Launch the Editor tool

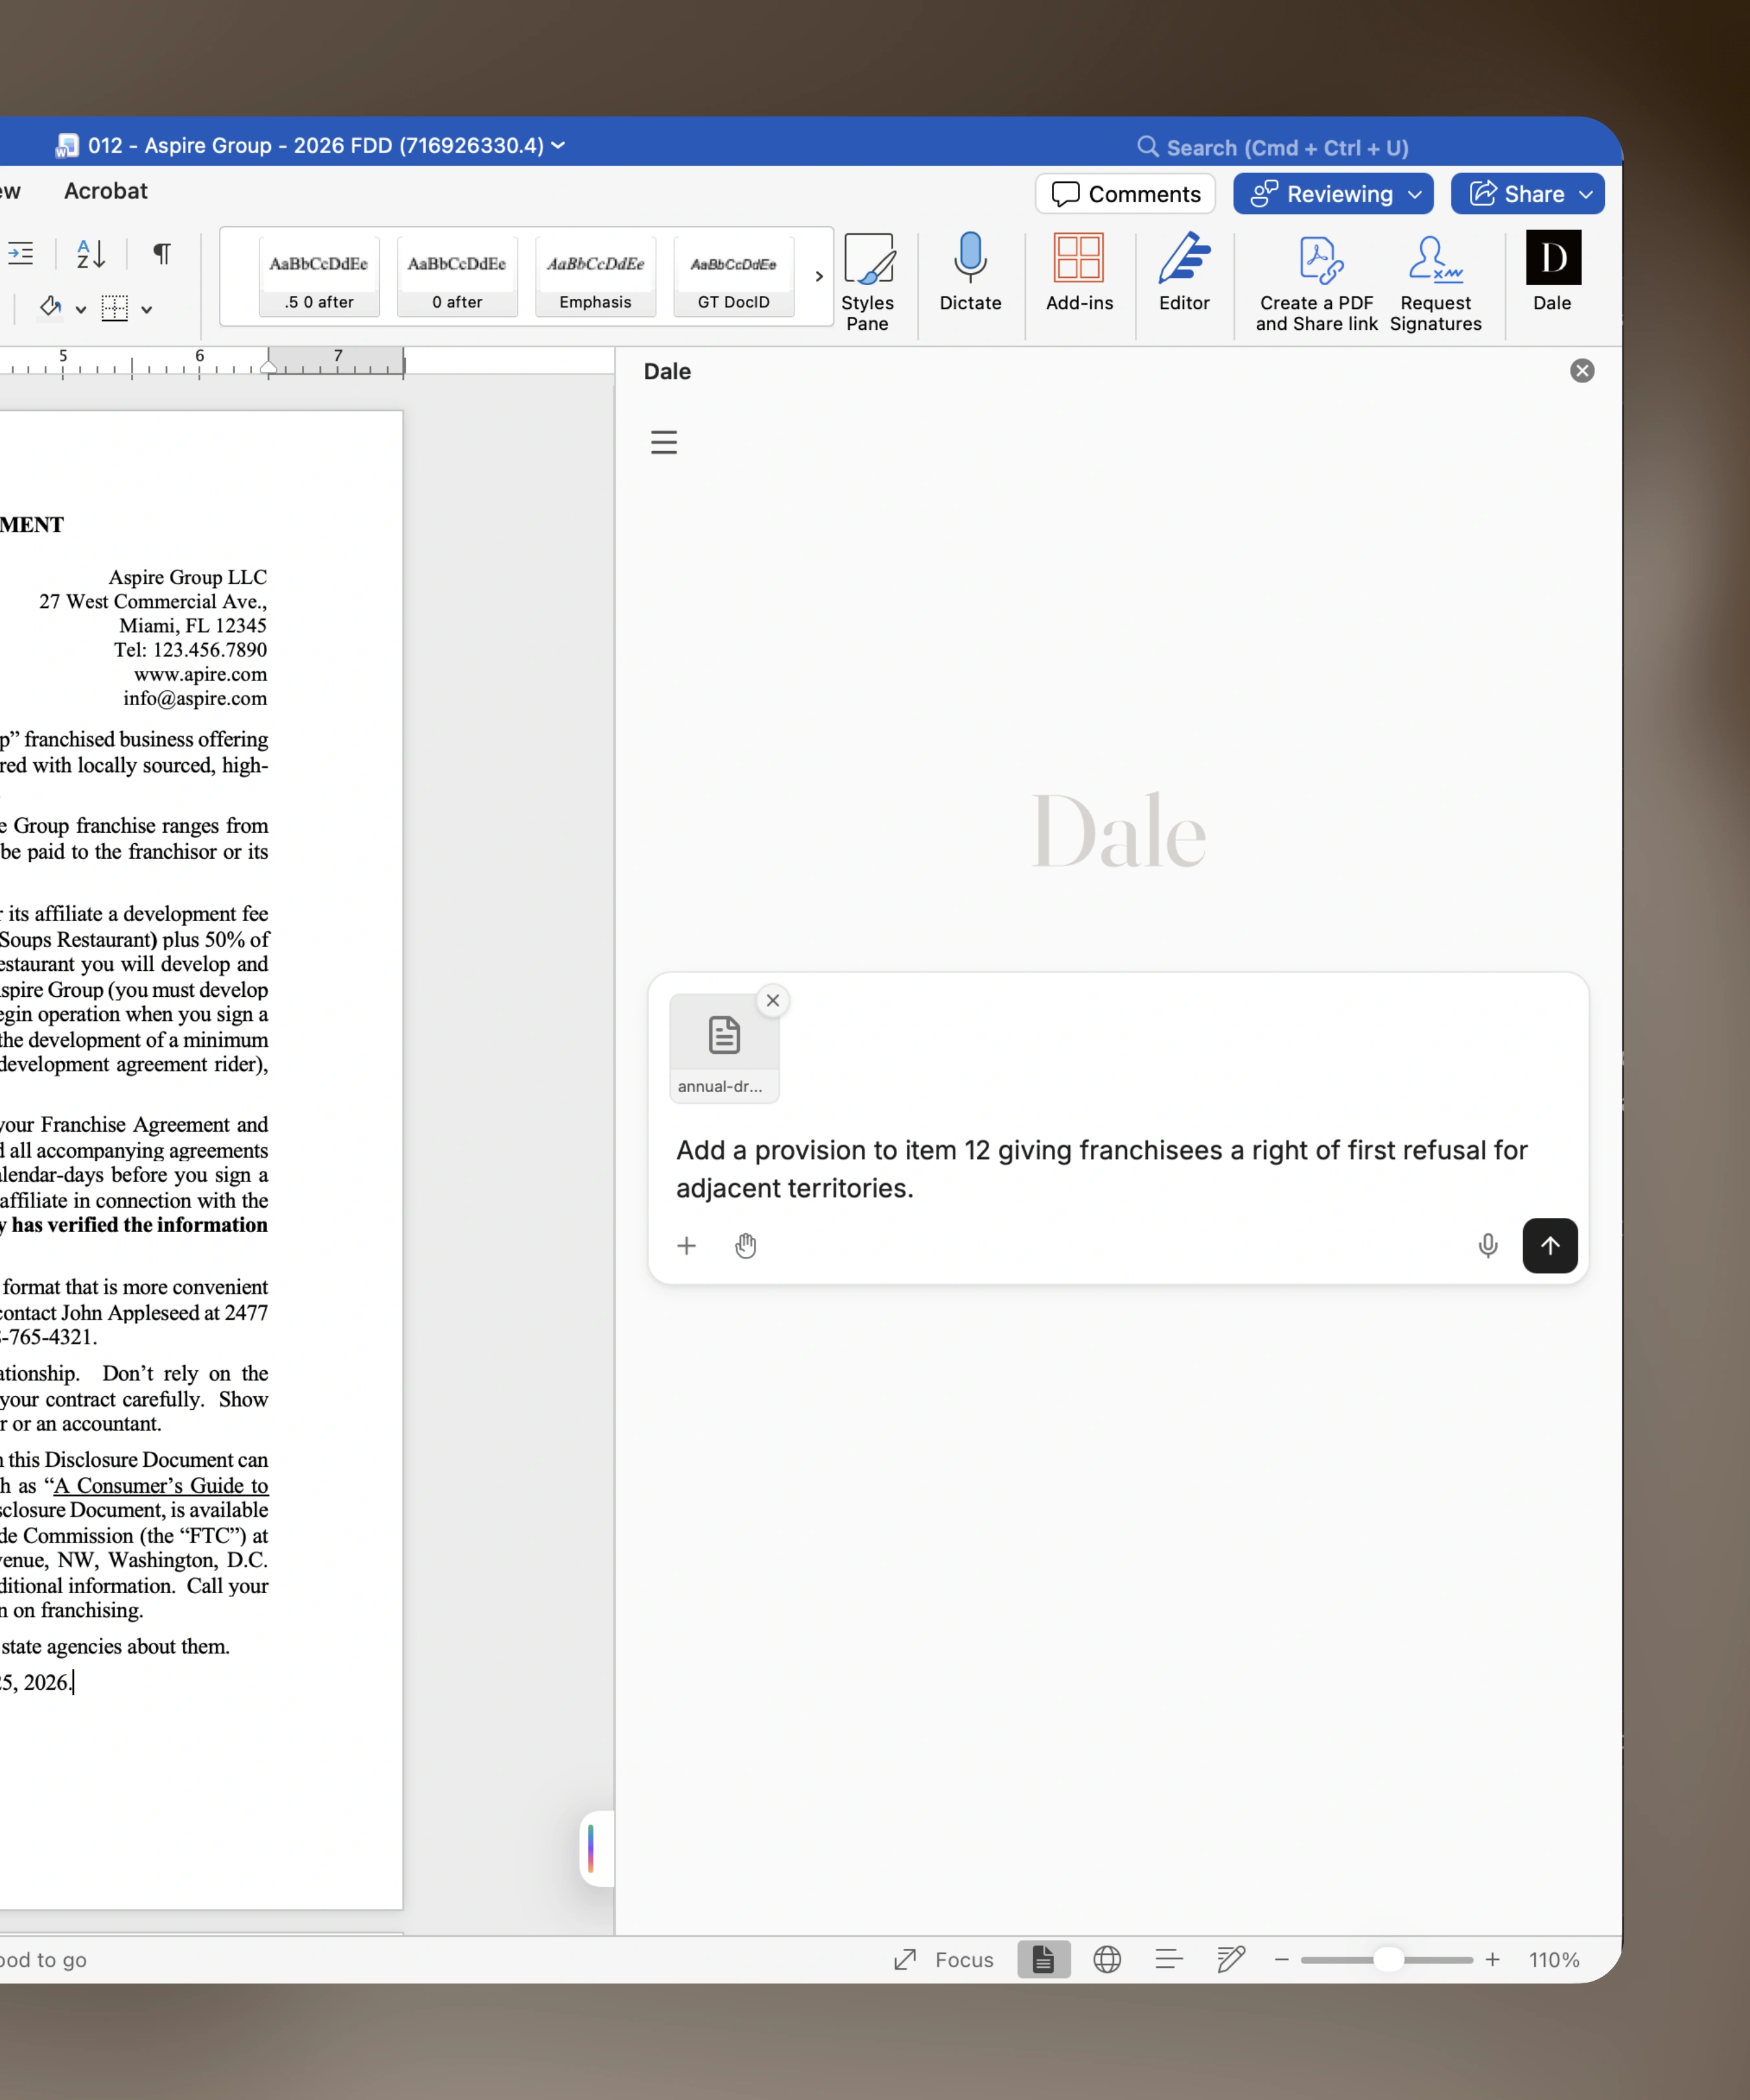tap(1184, 271)
